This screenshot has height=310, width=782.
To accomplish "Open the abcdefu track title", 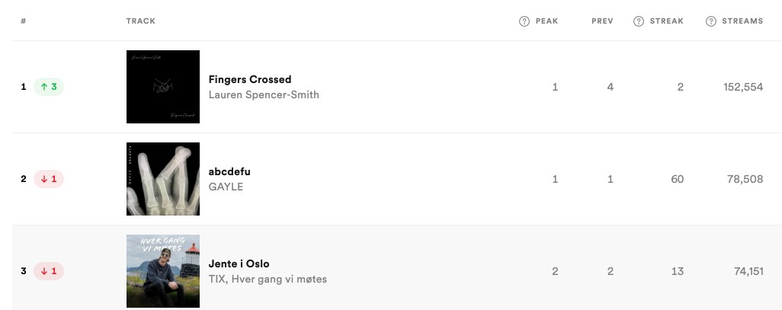I will click(229, 171).
